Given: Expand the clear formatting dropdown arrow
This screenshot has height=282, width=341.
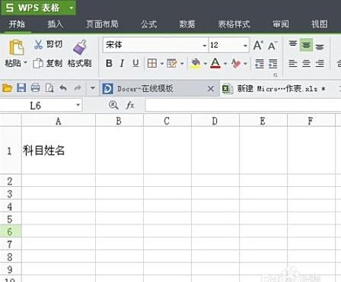Looking at the screenshot, I should click(245, 63).
